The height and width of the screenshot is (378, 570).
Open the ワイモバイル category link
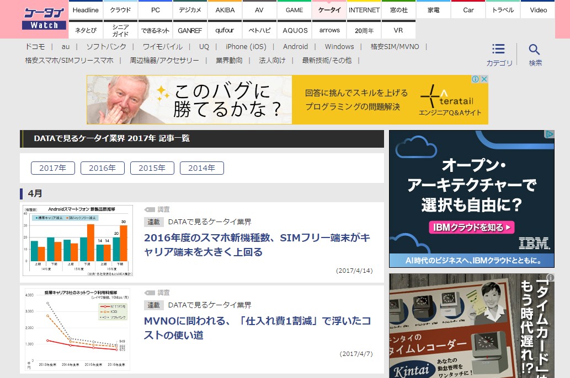tap(162, 46)
